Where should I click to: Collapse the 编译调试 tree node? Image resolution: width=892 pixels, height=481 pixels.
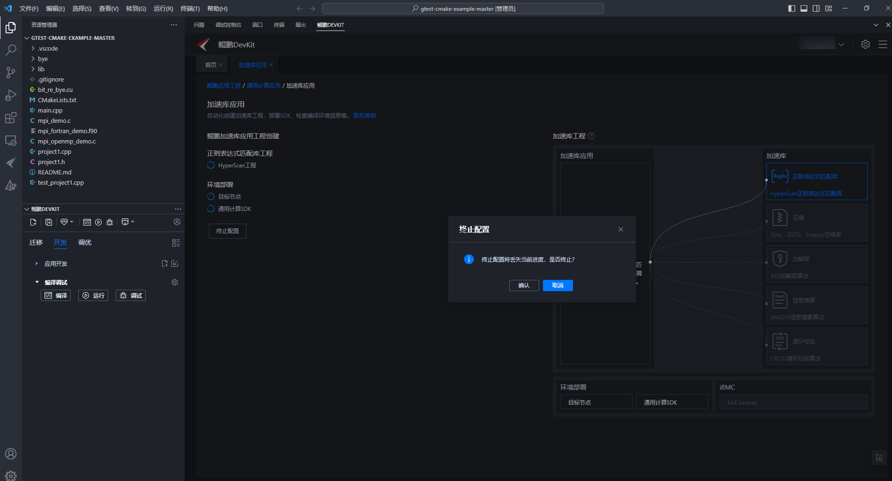(37, 282)
